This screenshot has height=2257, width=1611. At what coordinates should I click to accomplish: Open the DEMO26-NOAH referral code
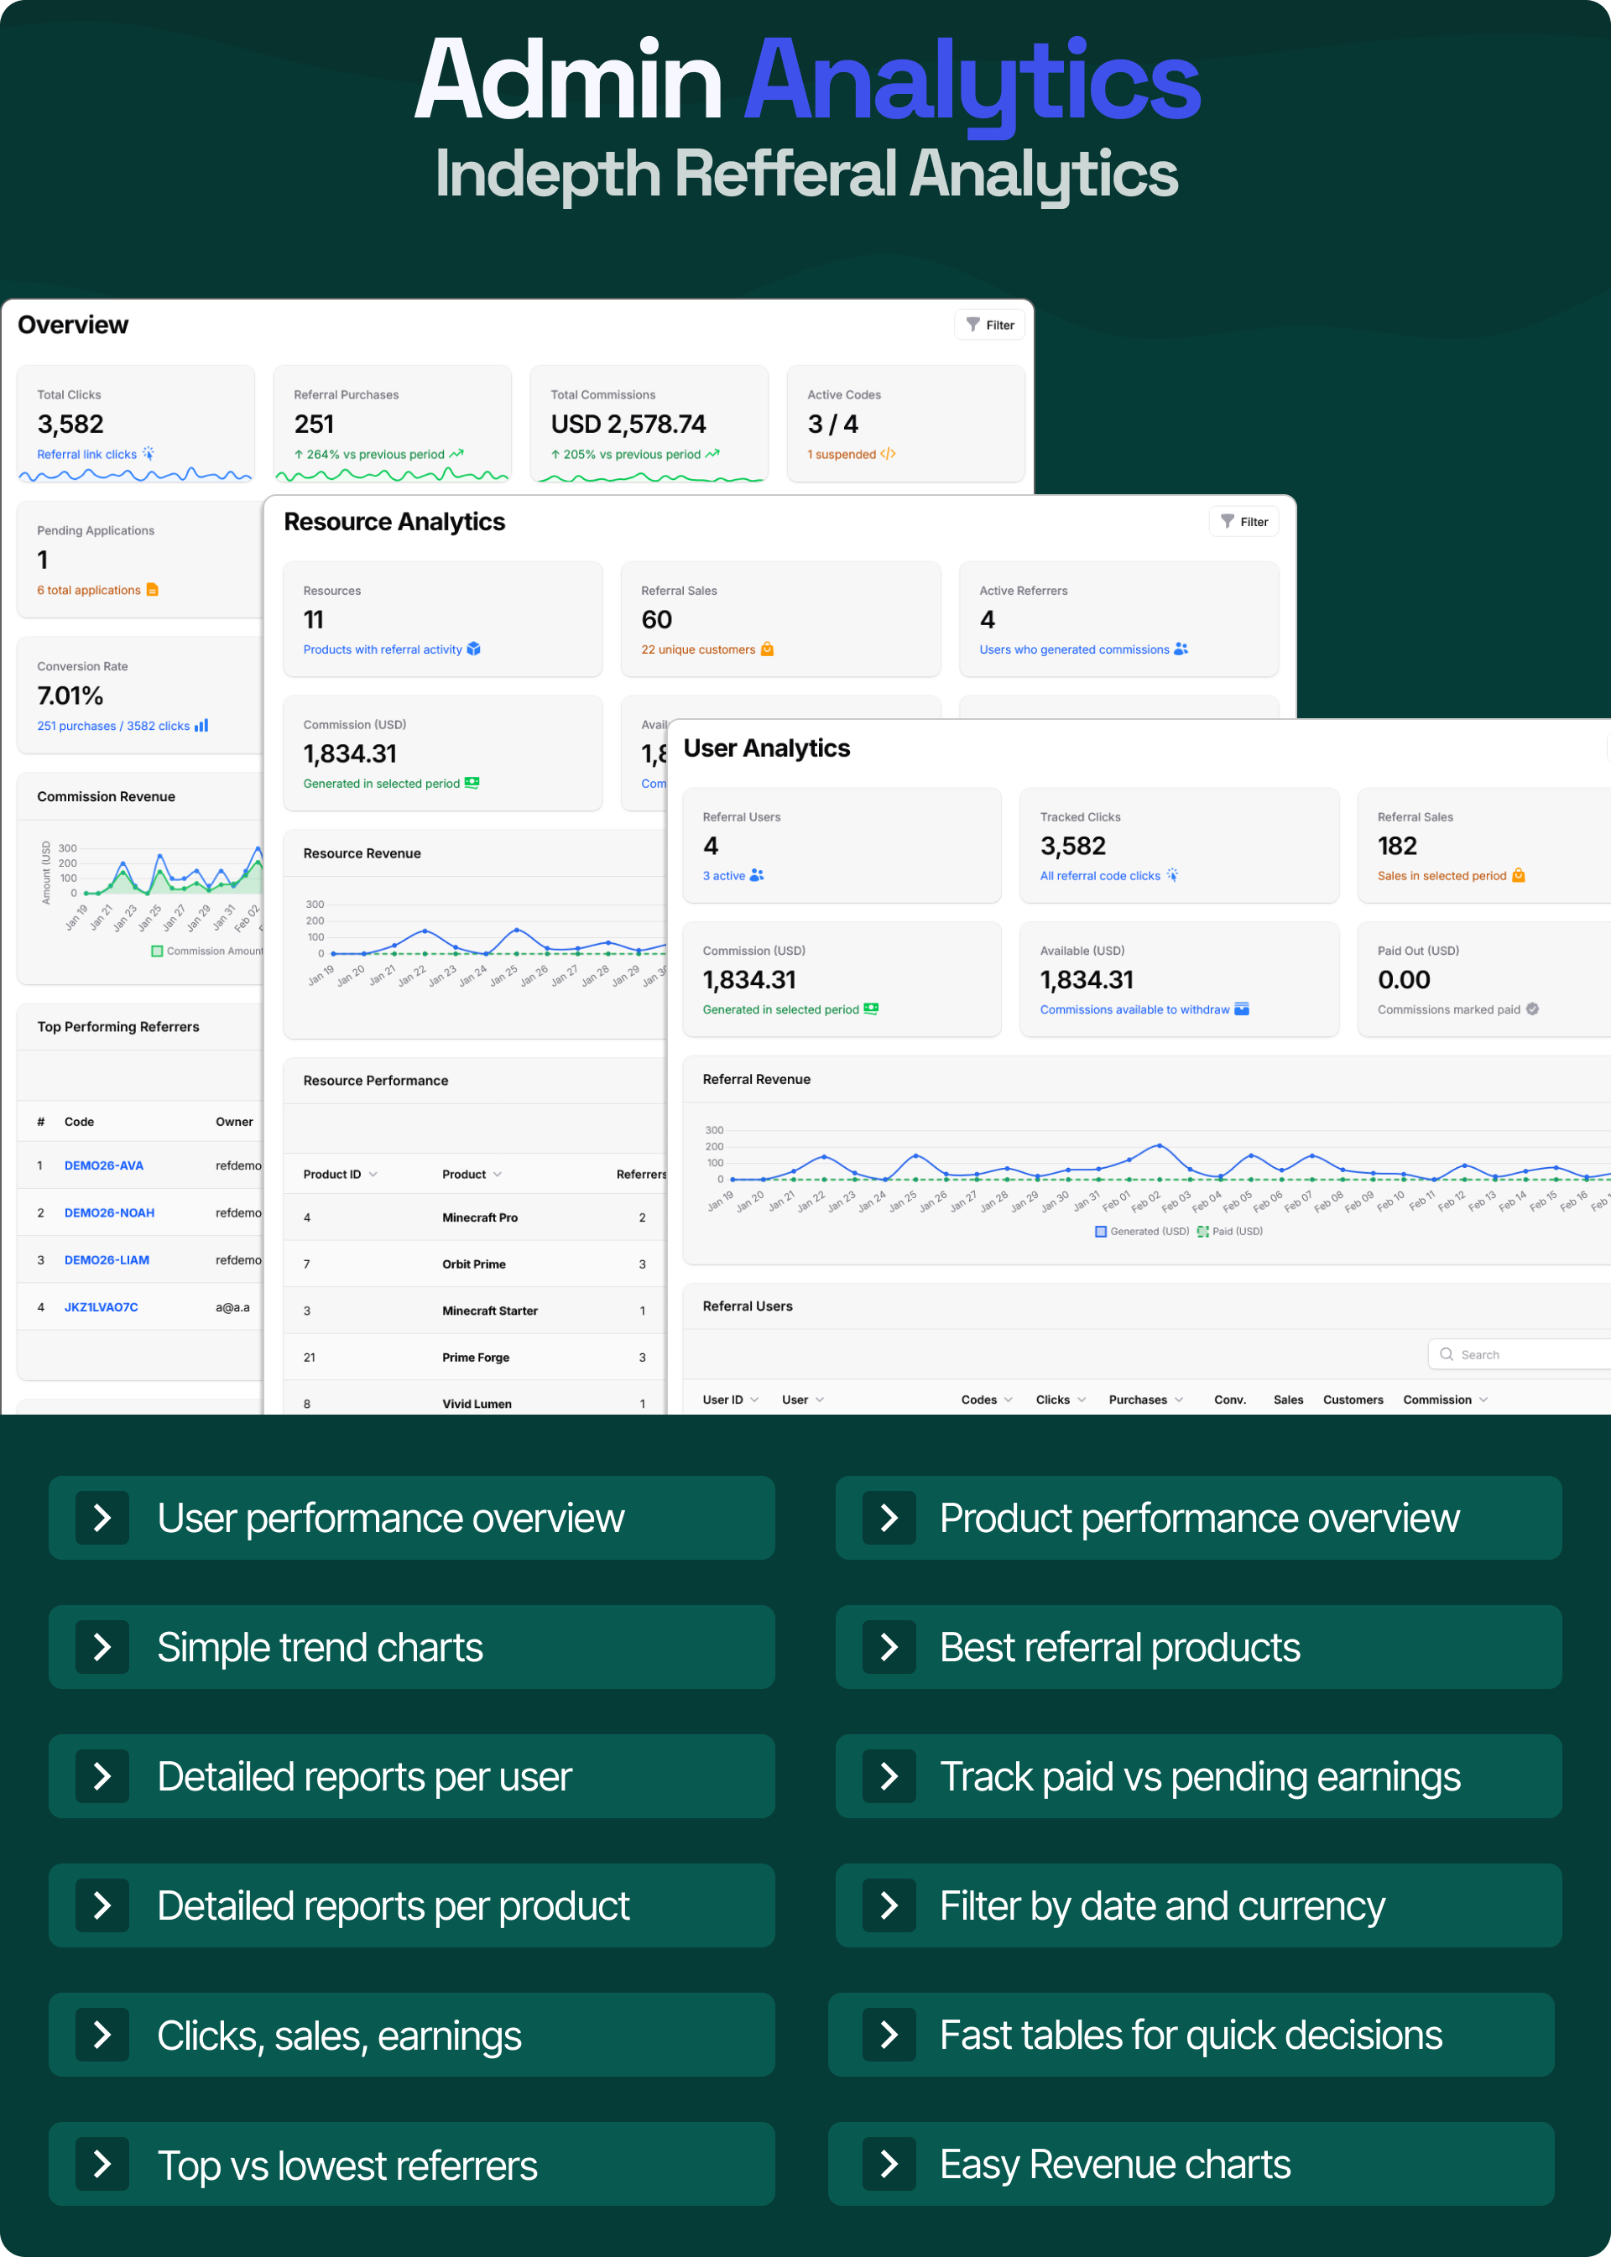click(x=109, y=1213)
